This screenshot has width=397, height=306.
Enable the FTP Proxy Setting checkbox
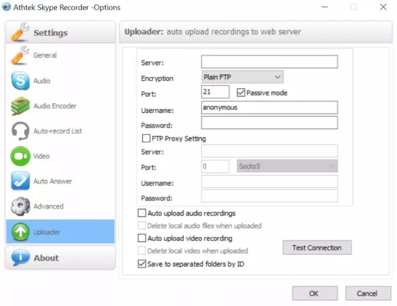(x=146, y=138)
